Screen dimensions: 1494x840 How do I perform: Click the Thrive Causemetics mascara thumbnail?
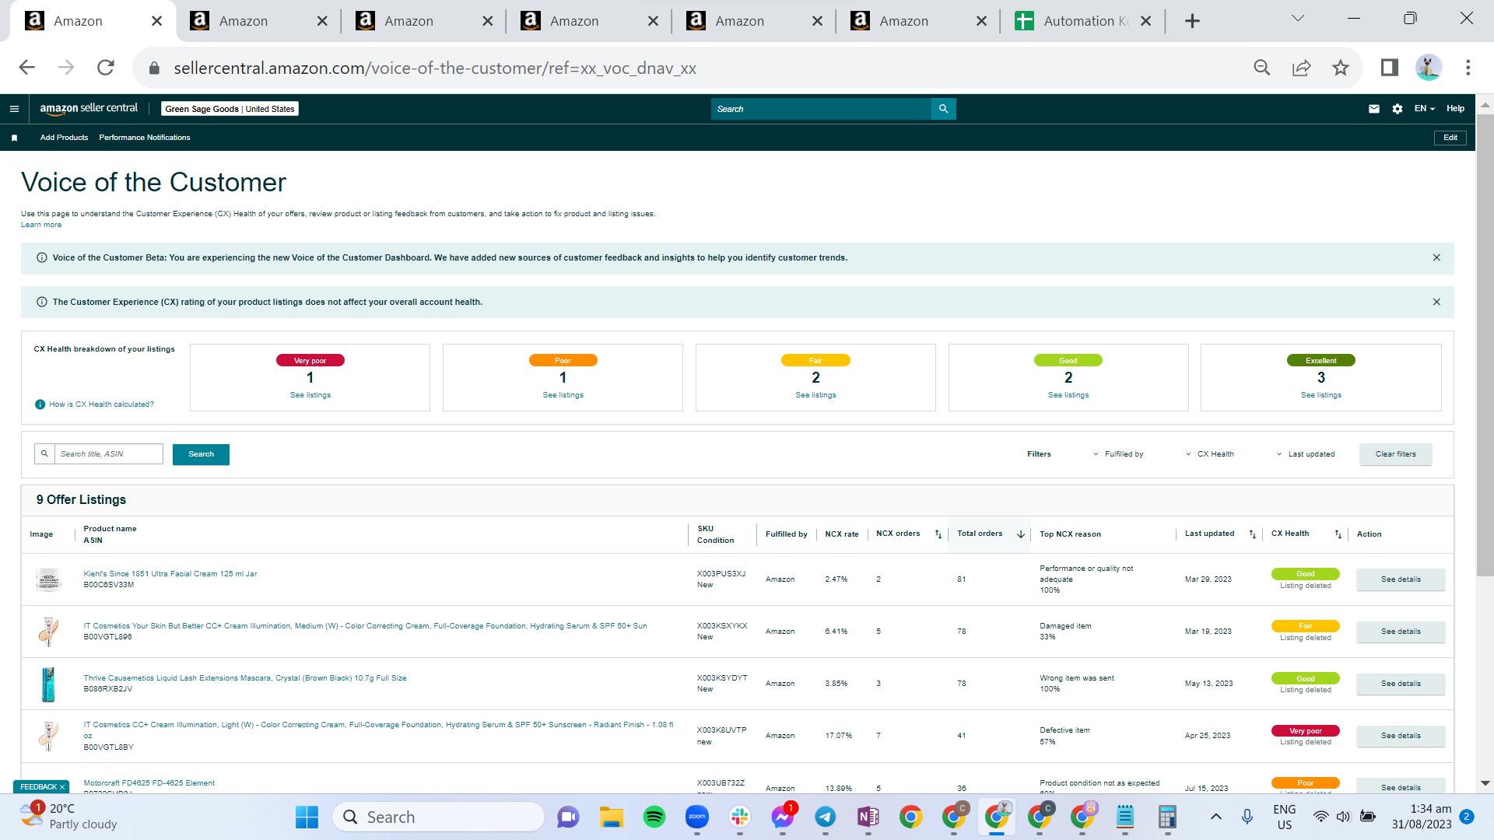[x=48, y=684]
